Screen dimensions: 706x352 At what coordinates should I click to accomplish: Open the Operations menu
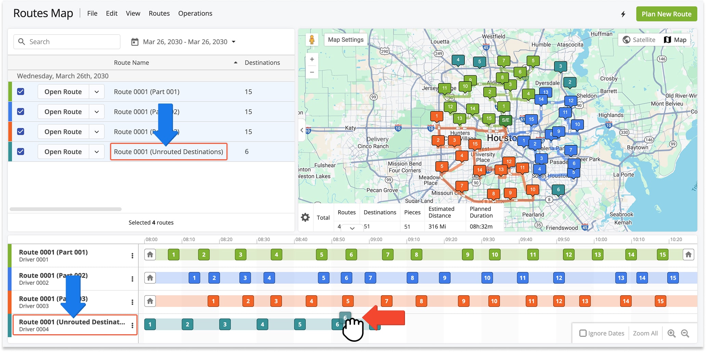click(x=195, y=13)
